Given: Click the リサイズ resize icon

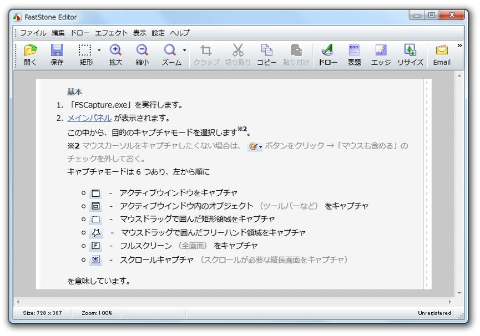Looking at the screenshot, I should tap(410, 50).
